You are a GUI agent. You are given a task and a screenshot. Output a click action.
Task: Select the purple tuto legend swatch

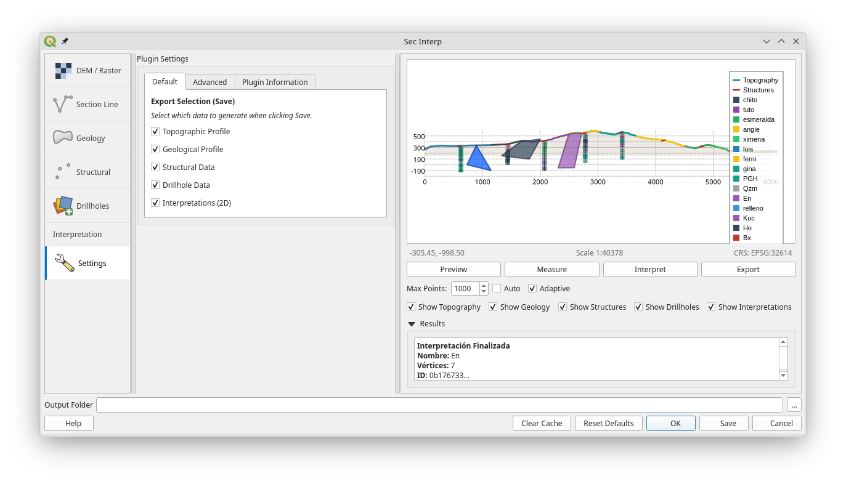tap(738, 110)
